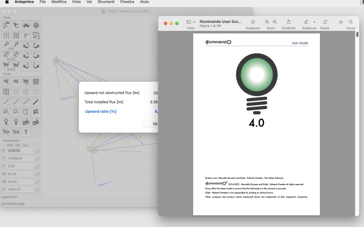This screenshot has height=227, width=364.
Task: Toggle the dotted snap grid
Action: click(x=16, y=35)
